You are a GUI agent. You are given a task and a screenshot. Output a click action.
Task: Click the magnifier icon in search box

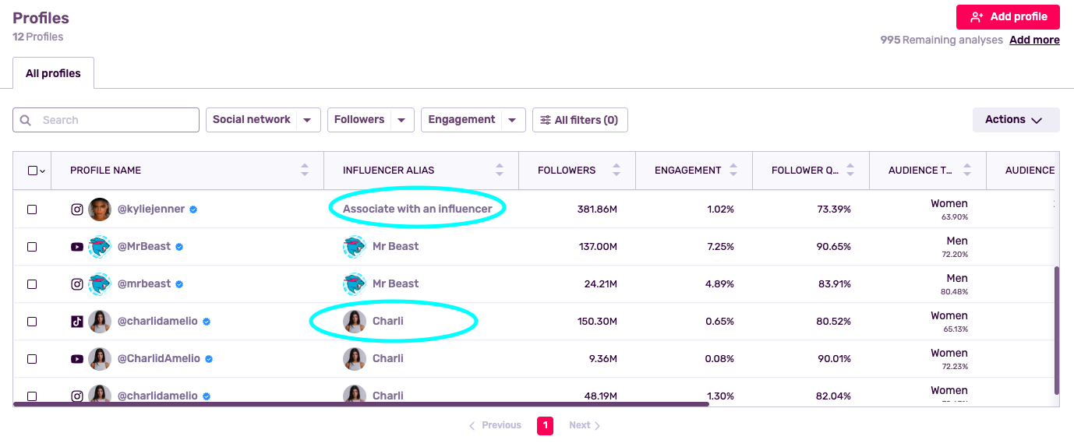[26, 120]
